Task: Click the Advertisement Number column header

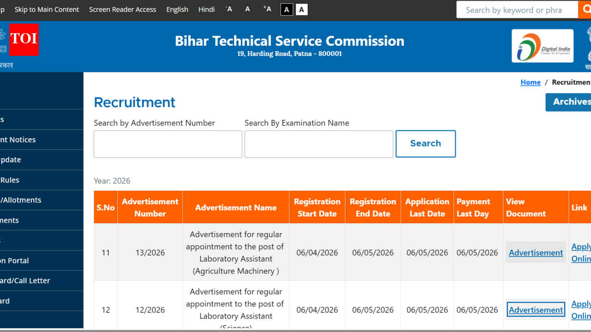Action: click(150, 207)
